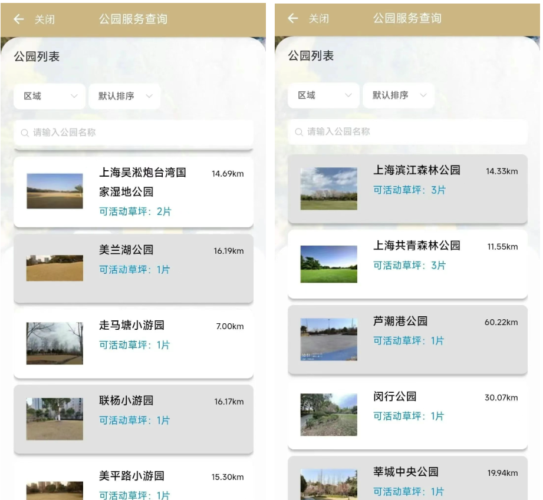Select park name 闵行公园

coord(395,396)
